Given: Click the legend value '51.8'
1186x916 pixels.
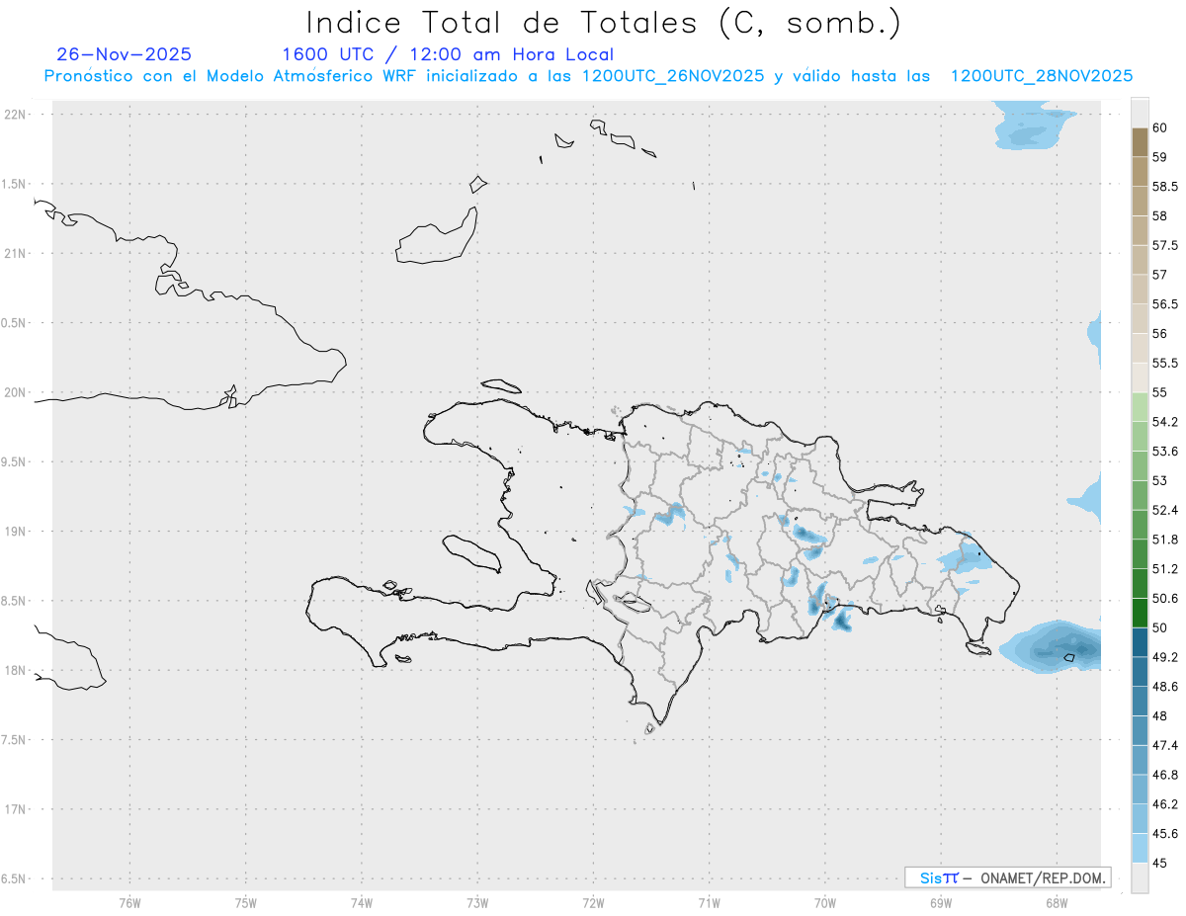Looking at the screenshot, I should 1164,541.
